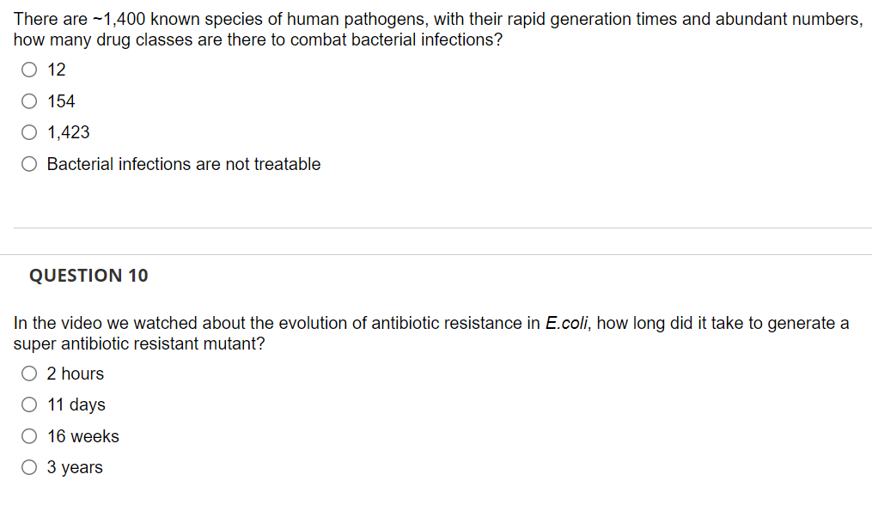Click the human pathogens question text
The width and height of the screenshot is (872, 517).
tap(438, 29)
